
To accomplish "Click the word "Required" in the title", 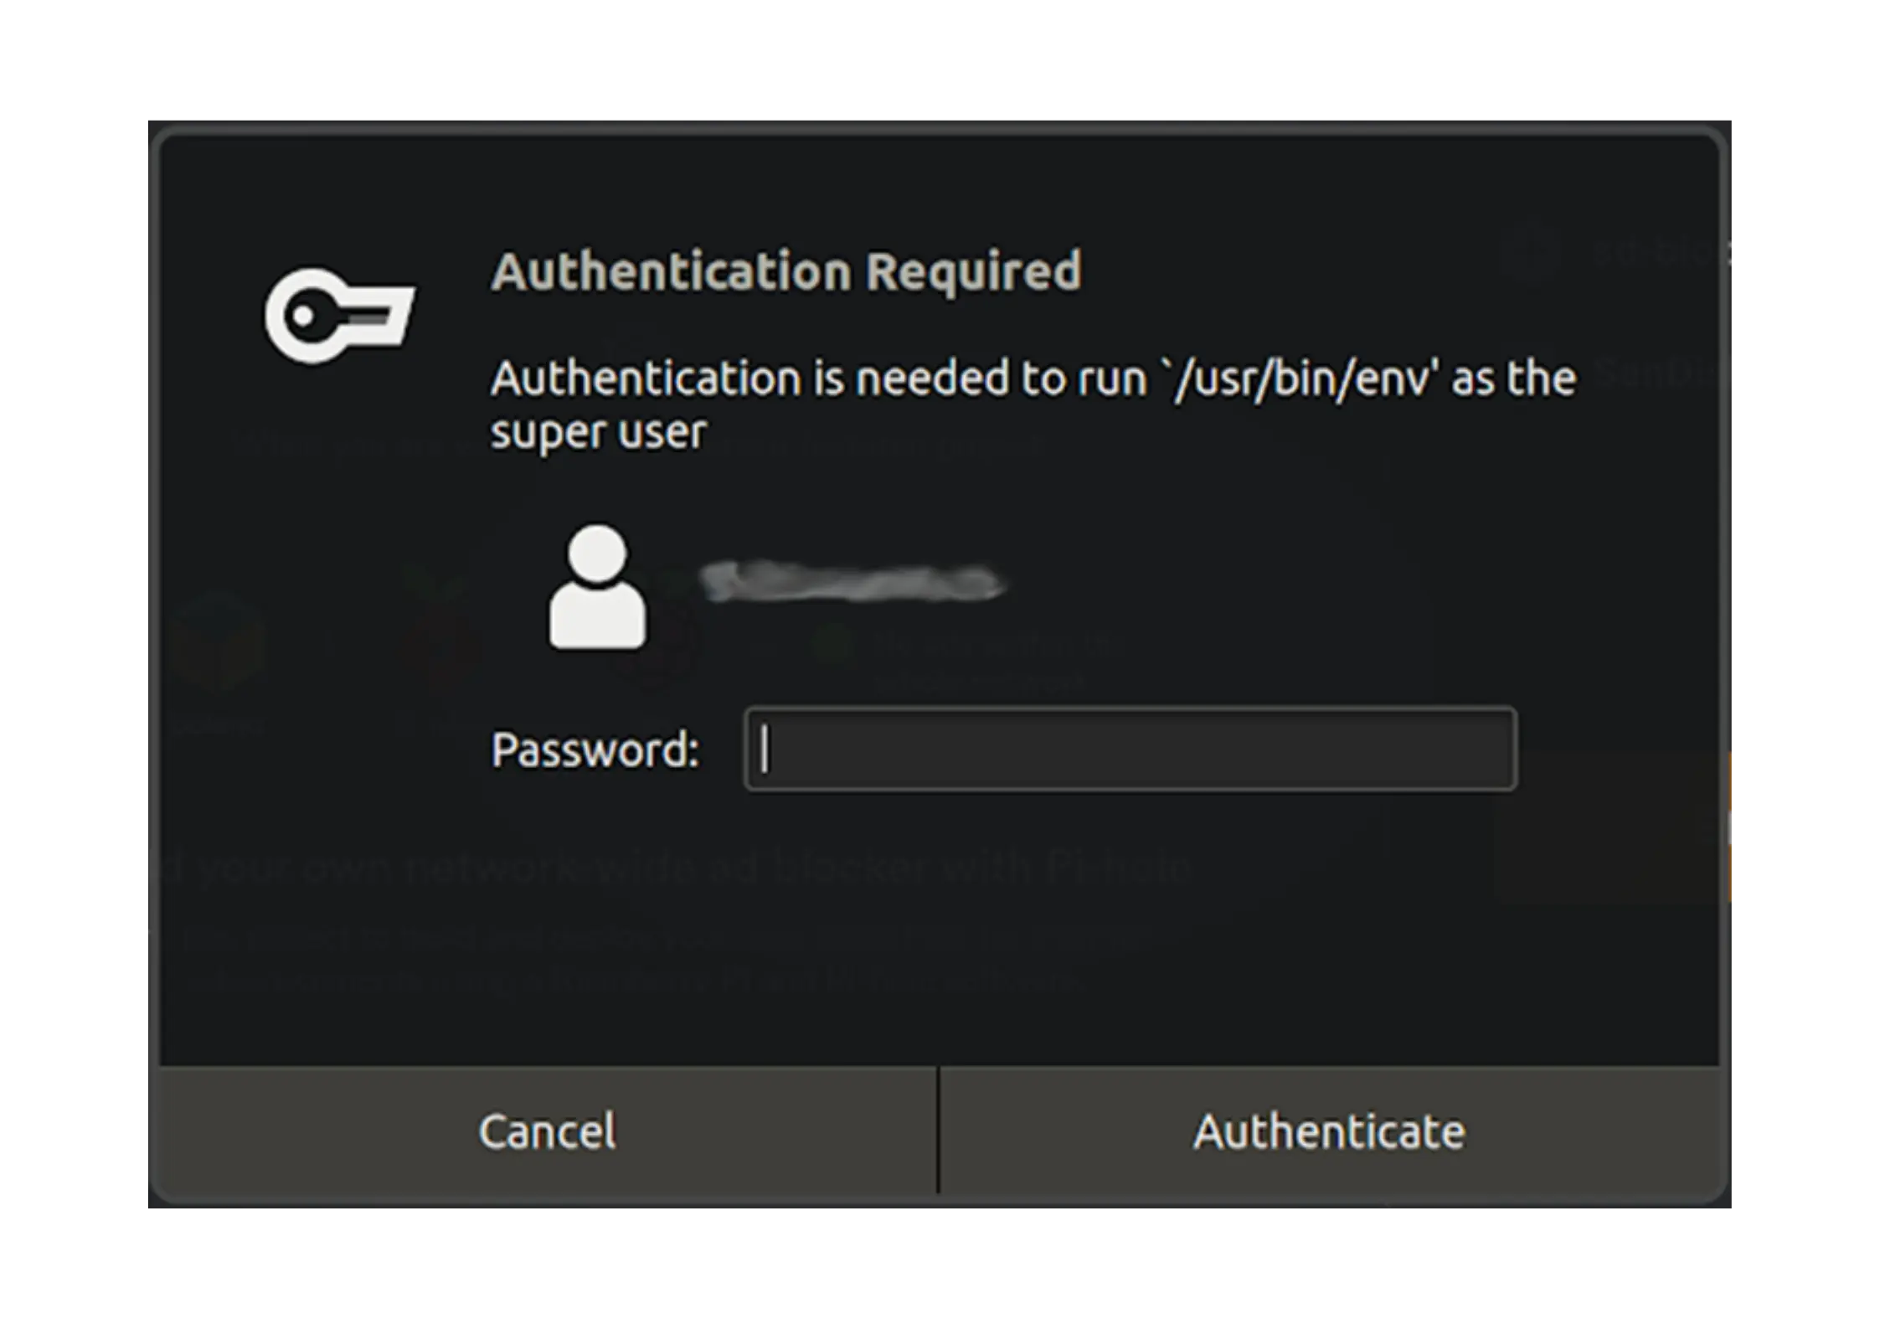I will pos(972,271).
